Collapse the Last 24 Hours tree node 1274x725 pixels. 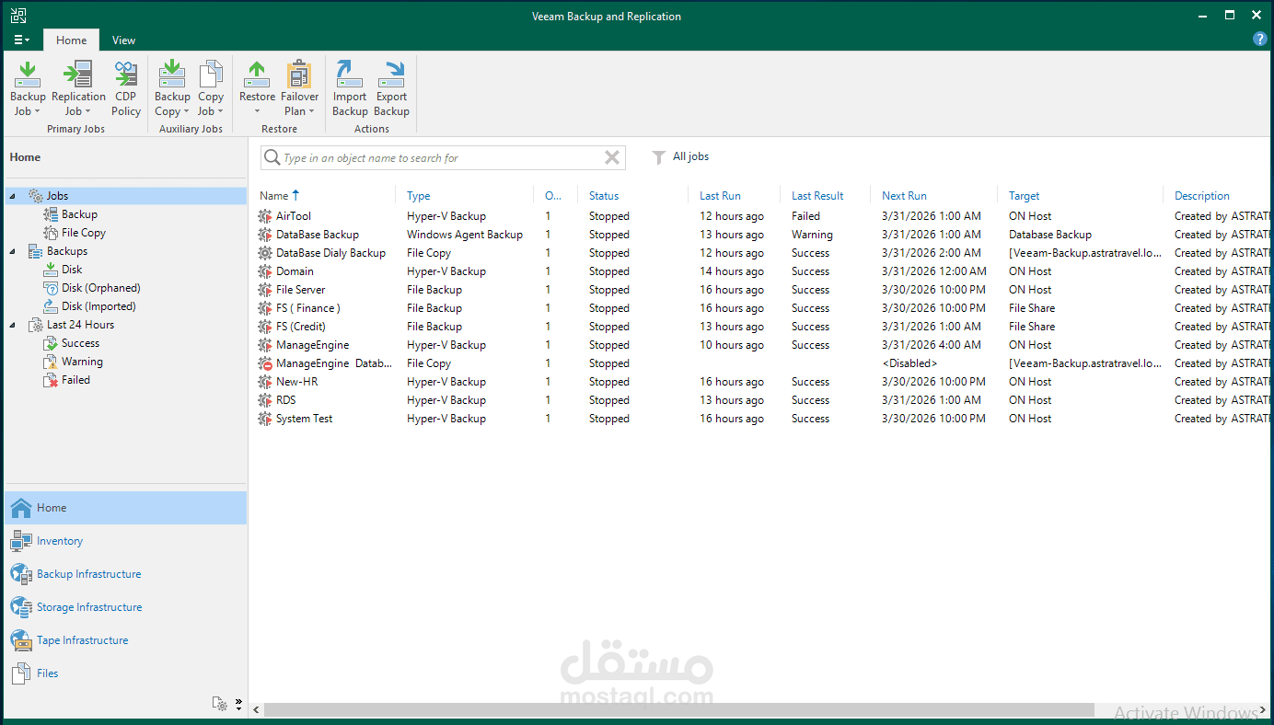tap(13, 325)
